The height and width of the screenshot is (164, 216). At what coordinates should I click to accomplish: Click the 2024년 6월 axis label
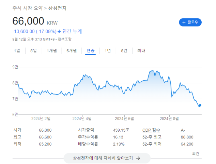tap(124, 119)
